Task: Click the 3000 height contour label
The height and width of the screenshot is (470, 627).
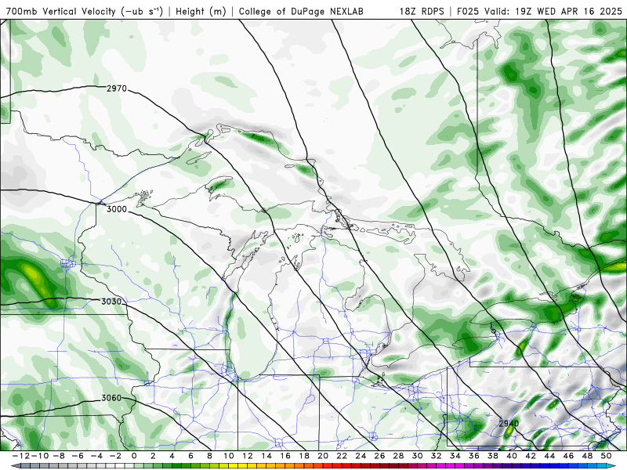Action: pos(116,209)
